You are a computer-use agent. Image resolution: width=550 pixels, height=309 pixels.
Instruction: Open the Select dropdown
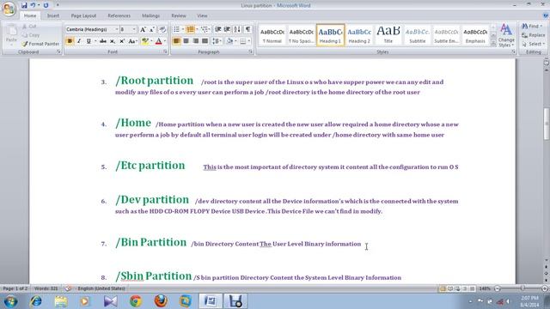(x=533, y=44)
